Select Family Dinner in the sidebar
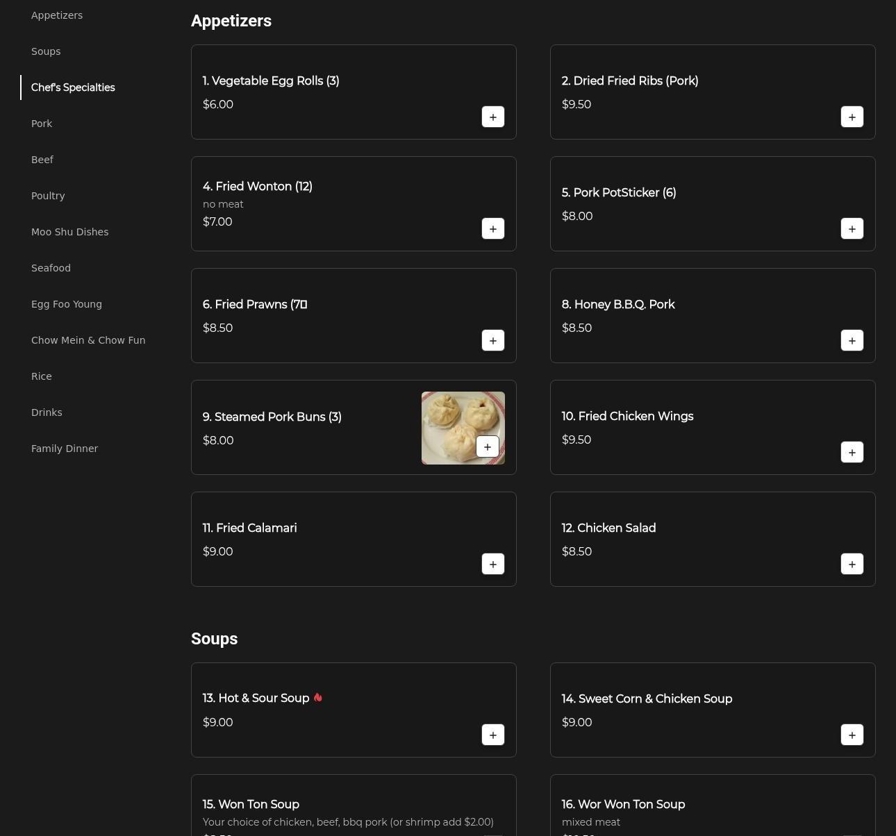 65,449
